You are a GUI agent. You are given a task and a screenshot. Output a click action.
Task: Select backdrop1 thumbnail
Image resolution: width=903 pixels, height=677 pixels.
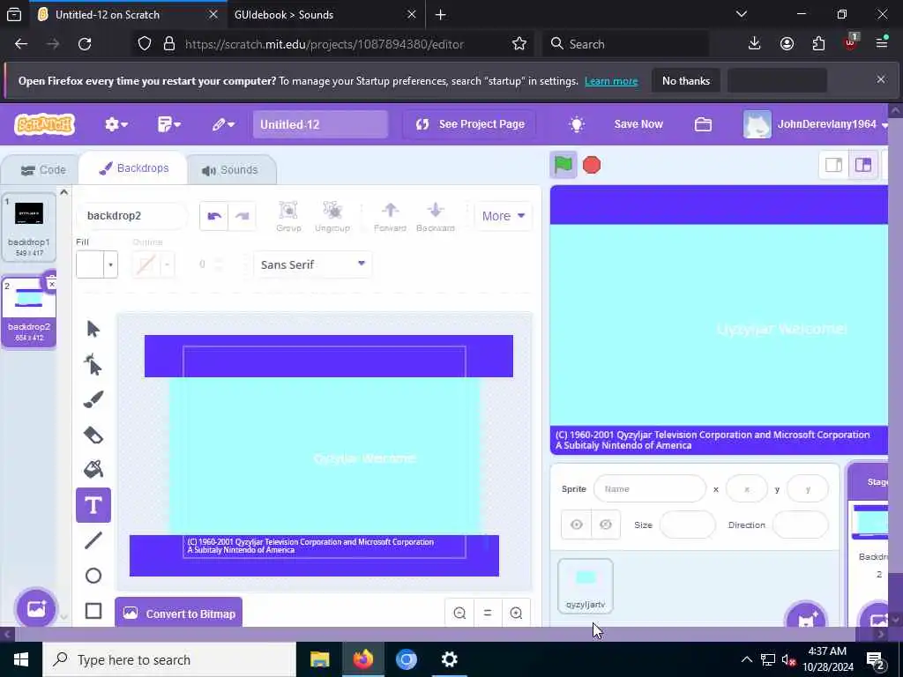(x=29, y=227)
